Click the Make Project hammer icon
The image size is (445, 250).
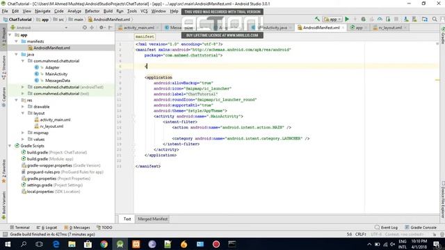pyautogui.click(x=317, y=19)
